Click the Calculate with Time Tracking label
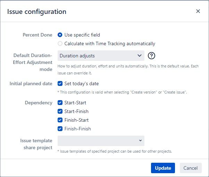 [110, 44]
